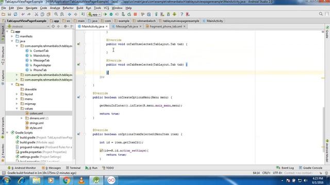Viewport: 330px width, 185px height.
Task: Click the Copy toolbar icon
Action: point(42,14)
